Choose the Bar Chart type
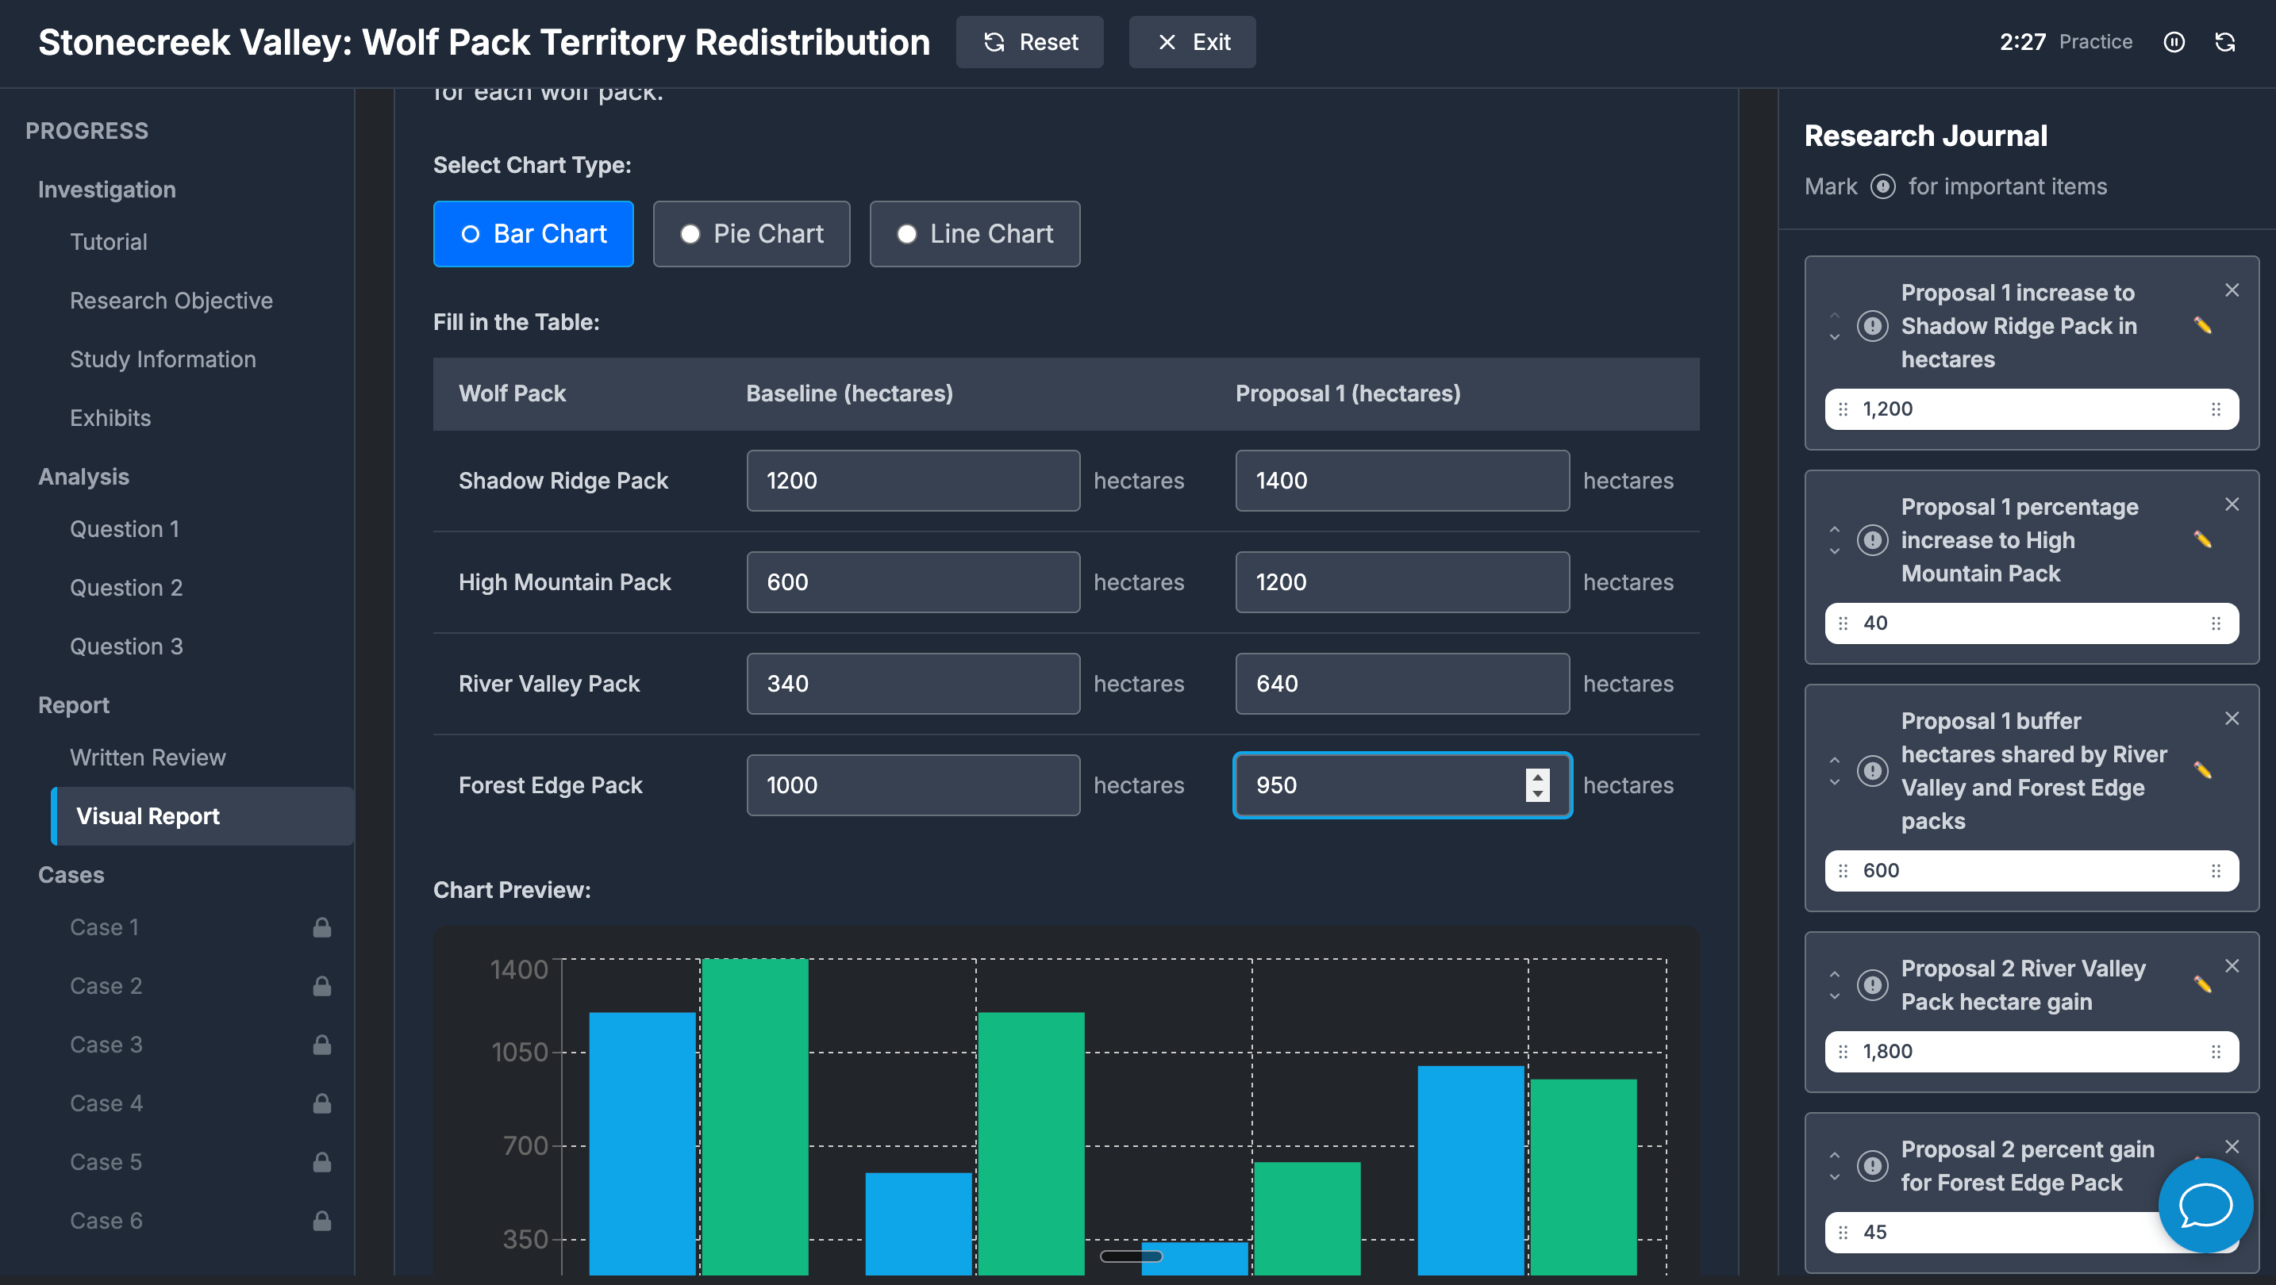This screenshot has width=2276, height=1285. (532, 234)
